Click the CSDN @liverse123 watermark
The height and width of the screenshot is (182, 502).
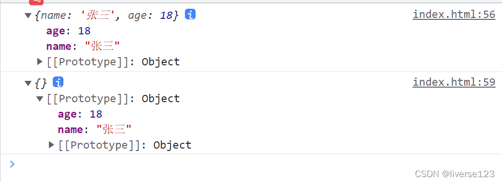(455, 174)
